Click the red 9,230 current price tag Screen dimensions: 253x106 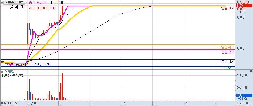click(244, 6)
